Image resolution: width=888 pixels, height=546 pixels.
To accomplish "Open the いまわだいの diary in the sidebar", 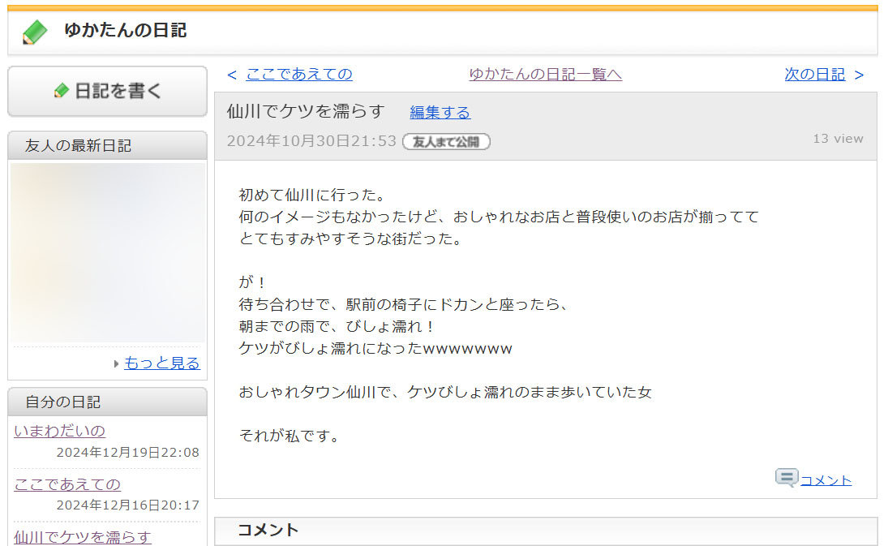I will [59, 431].
